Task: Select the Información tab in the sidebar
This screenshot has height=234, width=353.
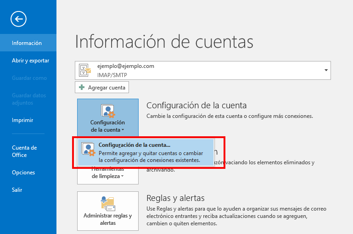Action: point(27,43)
